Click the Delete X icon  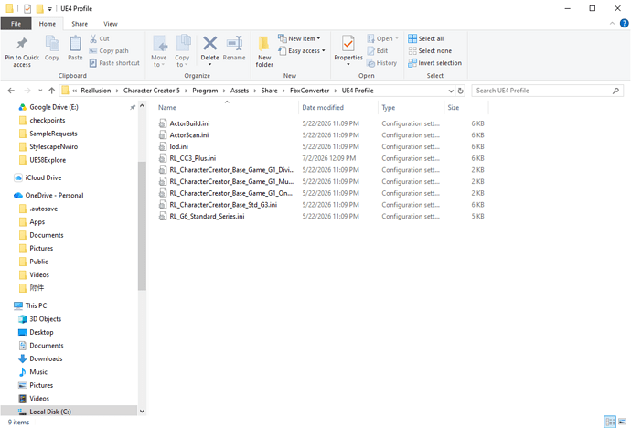coord(209,44)
